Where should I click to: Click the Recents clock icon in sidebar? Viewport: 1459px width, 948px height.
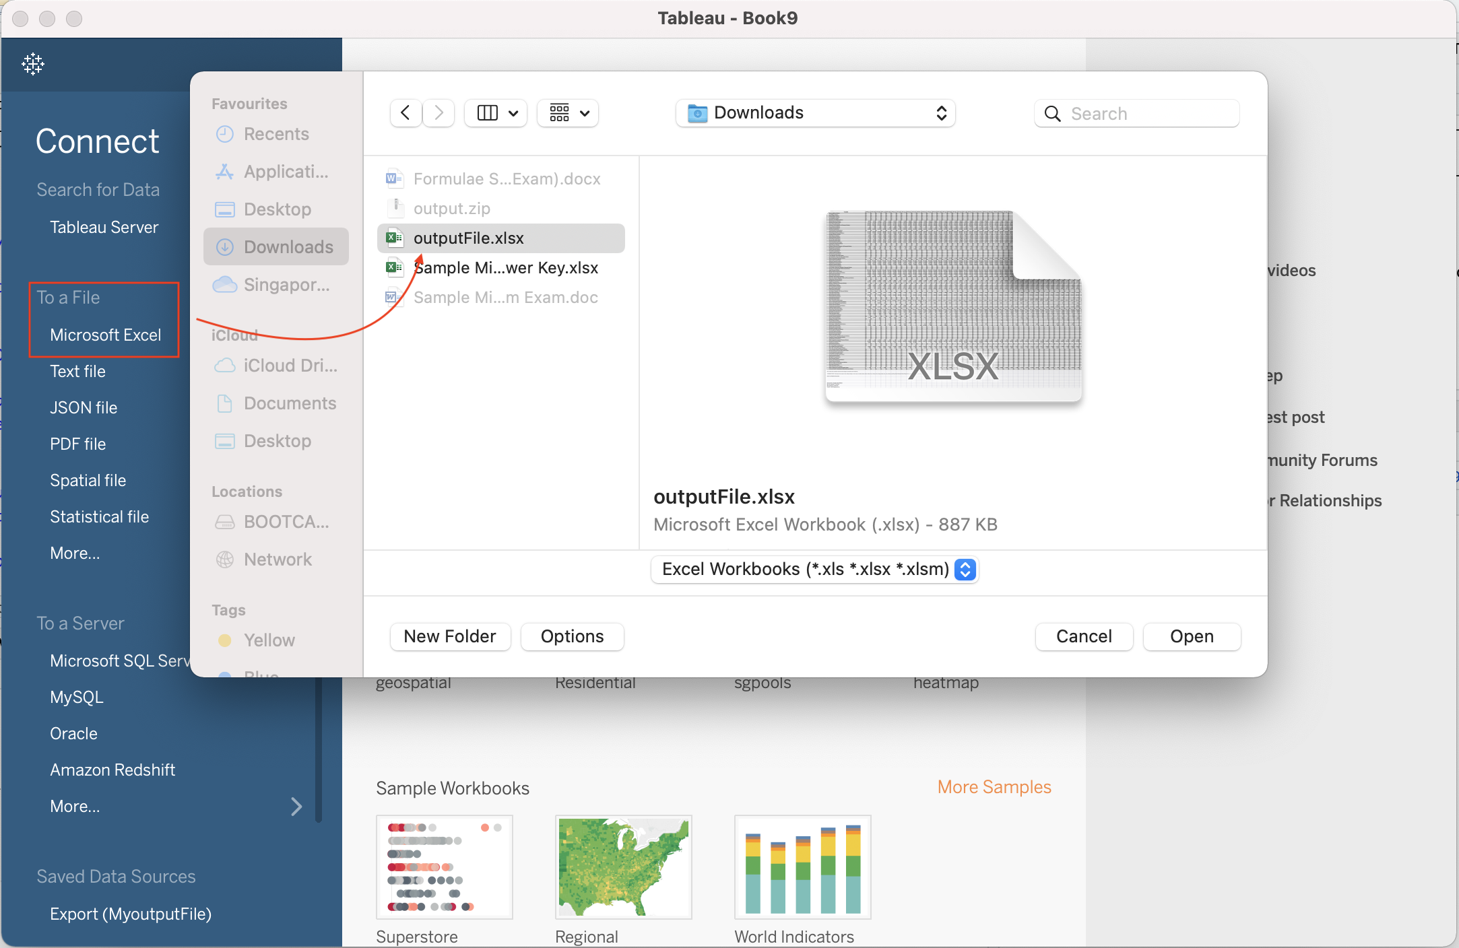[x=225, y=134]
